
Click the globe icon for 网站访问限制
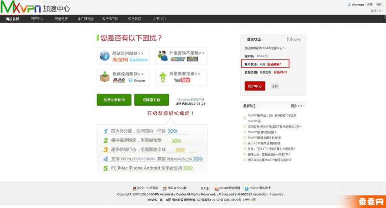click(x=104, y=56)
